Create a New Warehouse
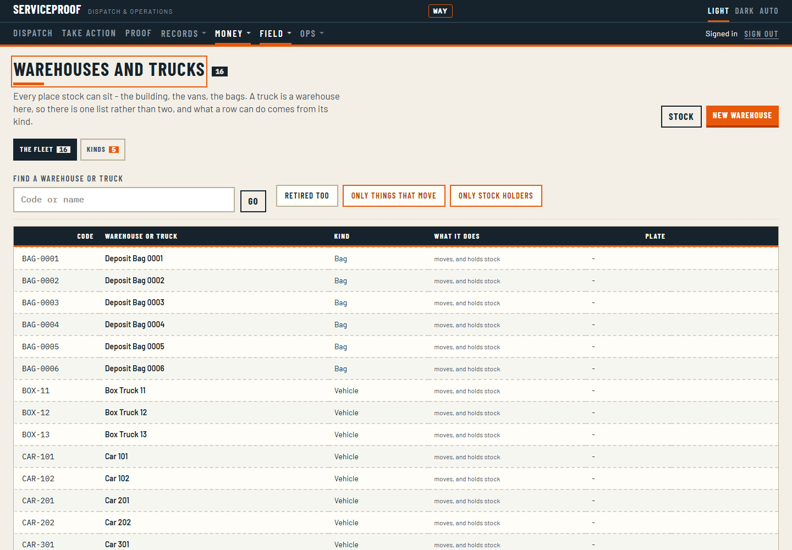Viewport: 792px width, 550px height. (x=742, y=116)
